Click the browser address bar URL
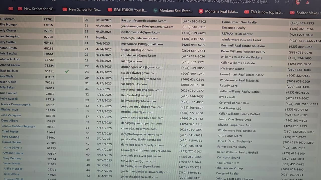This screenshot has height=180, width=321. click(x=171, y=2)
